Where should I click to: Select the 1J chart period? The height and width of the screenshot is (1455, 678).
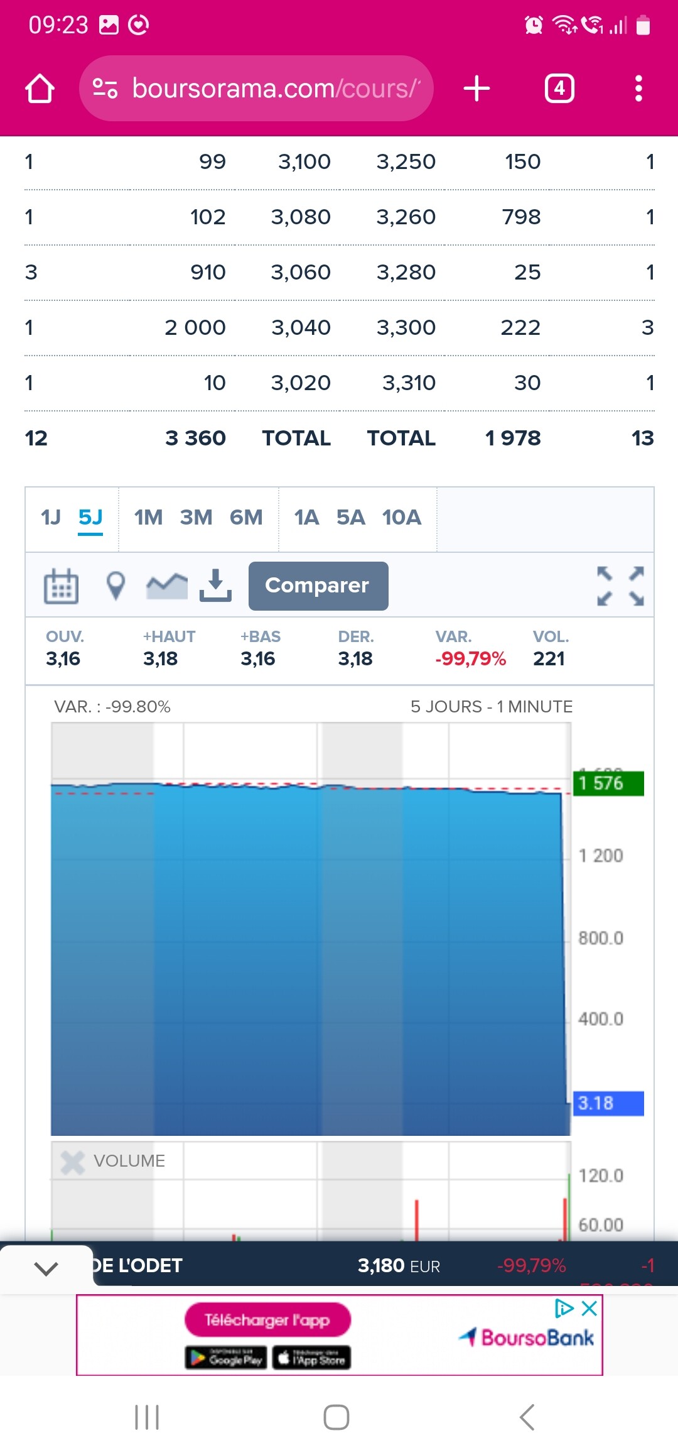point(51,518)
